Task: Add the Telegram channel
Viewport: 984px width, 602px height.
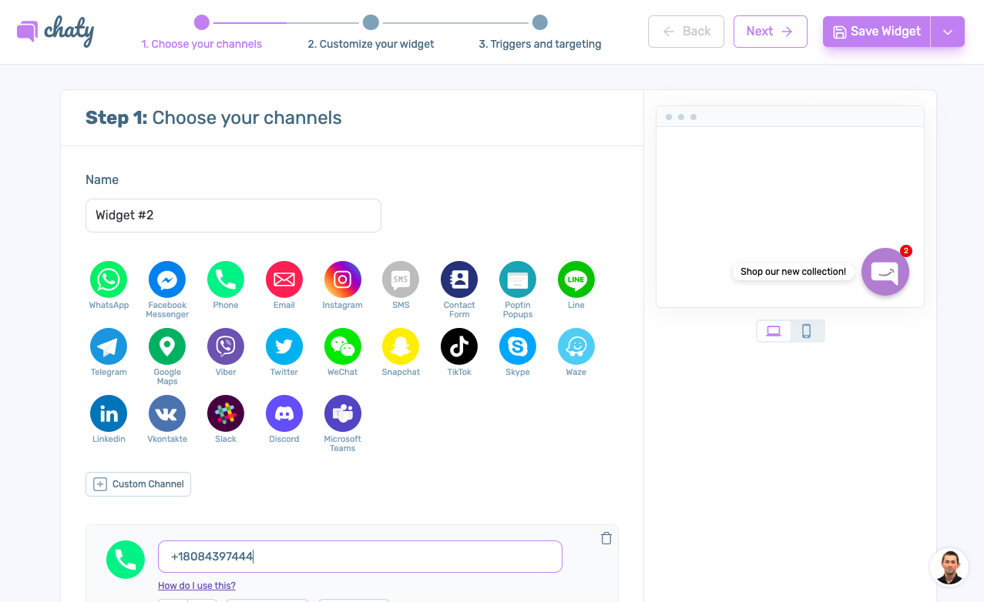Action: (x=109, y=346)
